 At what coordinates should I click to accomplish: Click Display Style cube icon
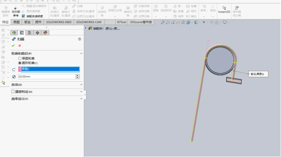pyautogui.click(x=196, y=22)
